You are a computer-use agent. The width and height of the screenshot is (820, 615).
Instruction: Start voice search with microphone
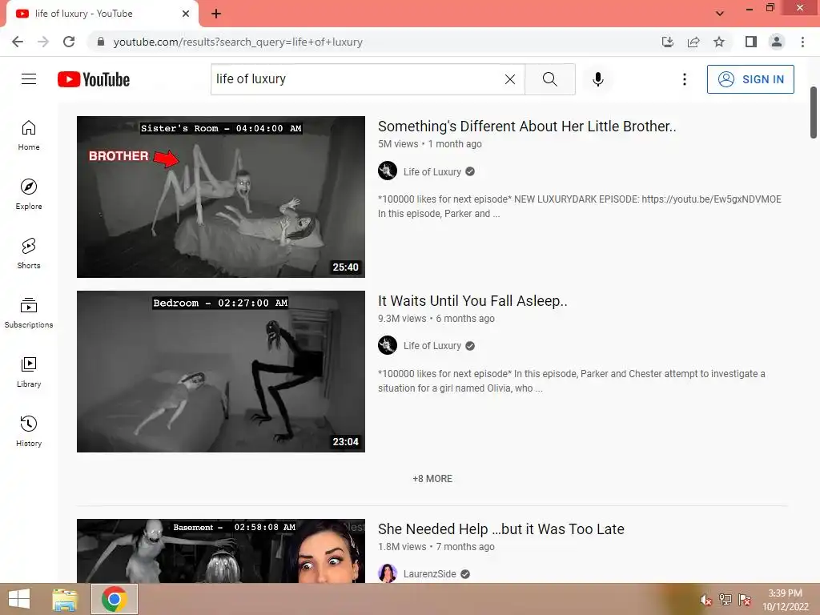[597, 79]
